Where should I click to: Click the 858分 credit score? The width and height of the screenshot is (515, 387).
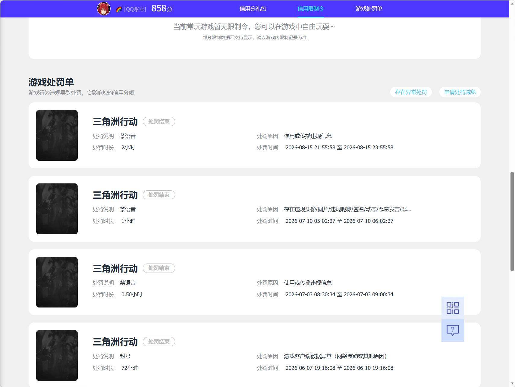pos(162,8)
